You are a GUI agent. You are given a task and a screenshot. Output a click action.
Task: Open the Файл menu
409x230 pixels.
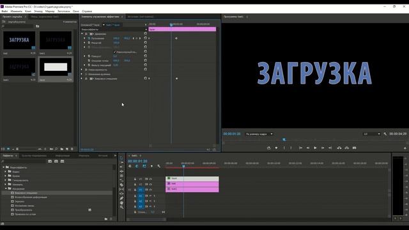(x=4, y=11)
